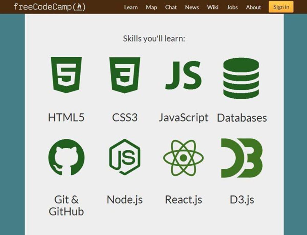
Task: Click the freeCodeCamp logo
Action: tap(50, 7)
